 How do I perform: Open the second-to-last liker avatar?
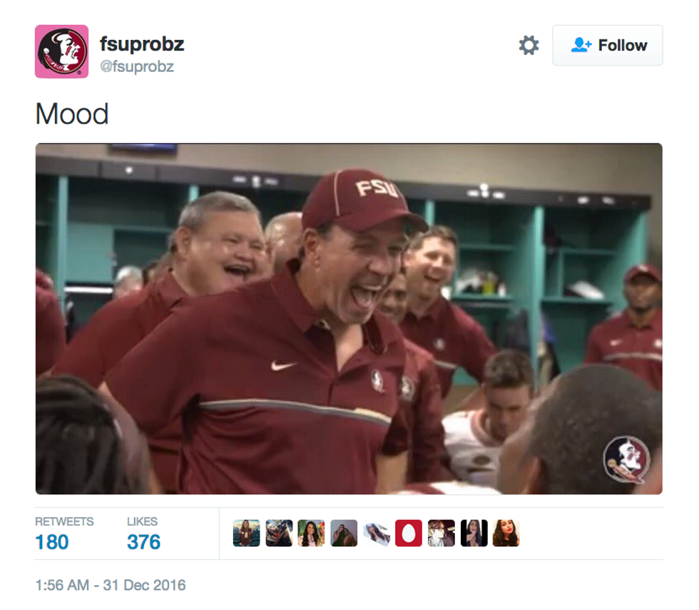click(474, 533)
